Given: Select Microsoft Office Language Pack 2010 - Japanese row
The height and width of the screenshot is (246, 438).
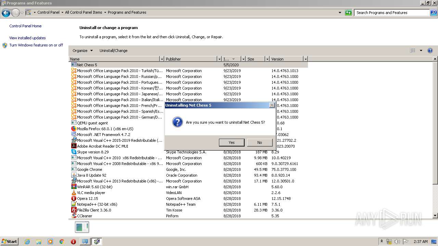Looking at the screenshot, I should click(x=188, y=94).
